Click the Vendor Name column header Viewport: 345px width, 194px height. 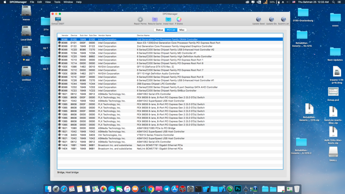105,35
